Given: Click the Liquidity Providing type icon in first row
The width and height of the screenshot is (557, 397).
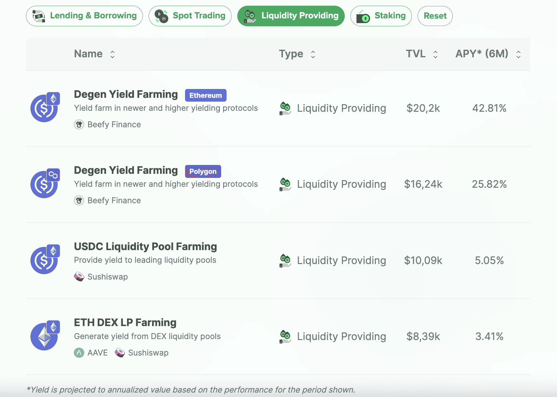Looking at the screenshot, I should click(x=285, y=108).
